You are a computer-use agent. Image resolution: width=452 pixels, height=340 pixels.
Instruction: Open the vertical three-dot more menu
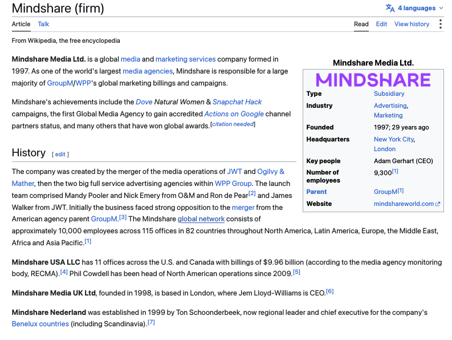pyautogui.click(x=440, y=24)
